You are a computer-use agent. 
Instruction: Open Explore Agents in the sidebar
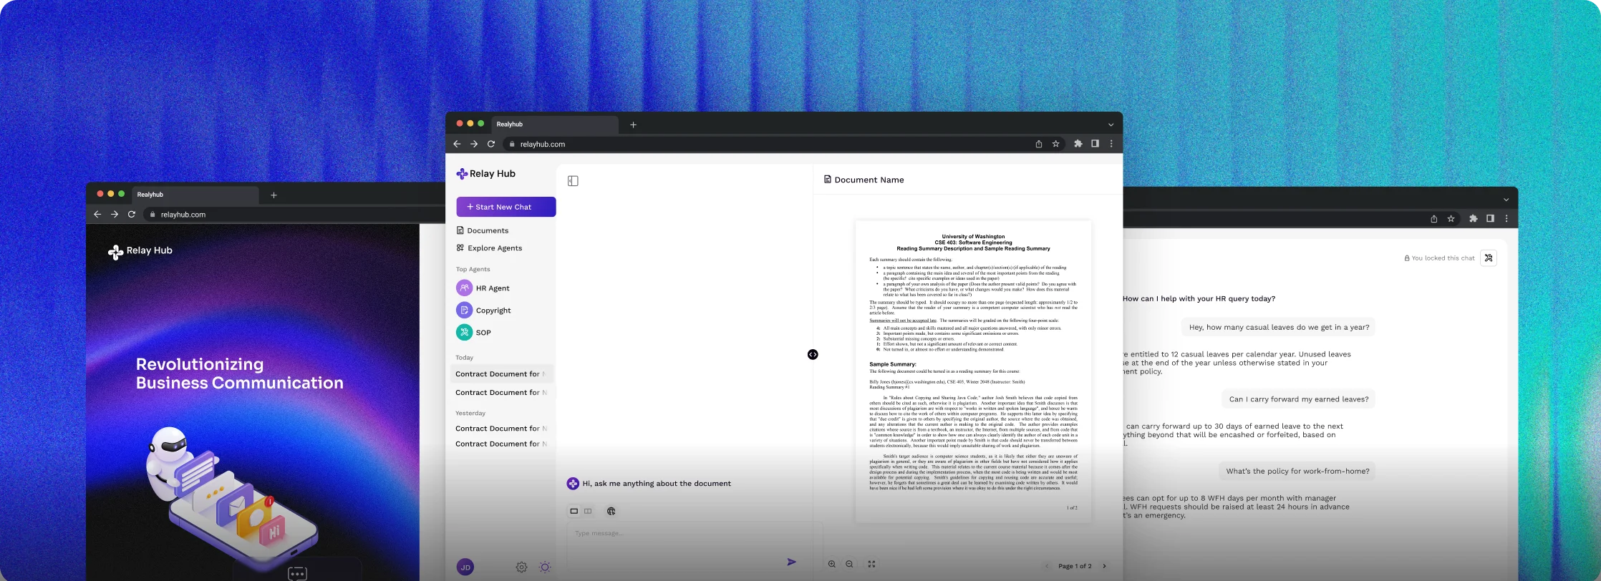tap(489, 248)
